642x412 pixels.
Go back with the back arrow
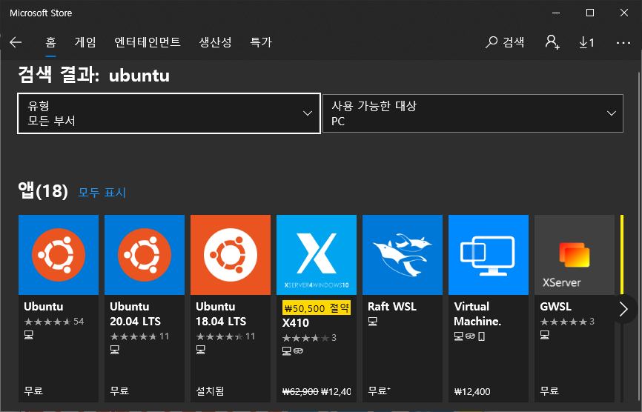tap(16, 42)
